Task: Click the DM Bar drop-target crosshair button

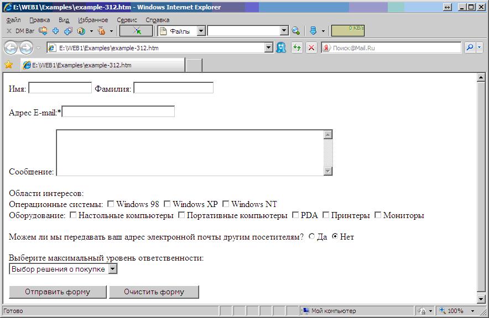Action: coord(136,31)
